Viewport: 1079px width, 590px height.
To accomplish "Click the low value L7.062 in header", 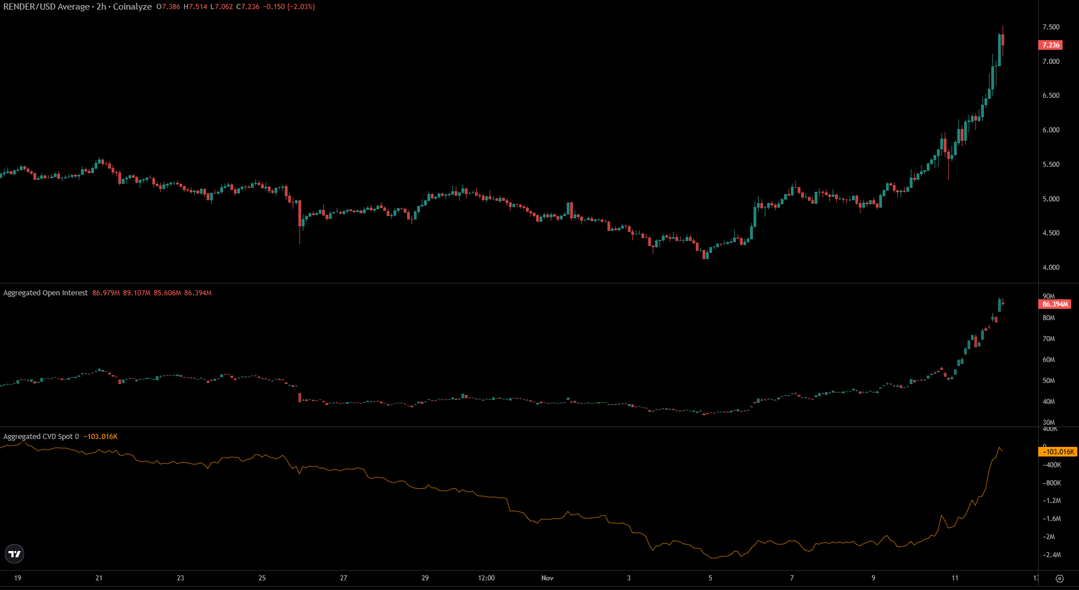I will pos(221,7).
